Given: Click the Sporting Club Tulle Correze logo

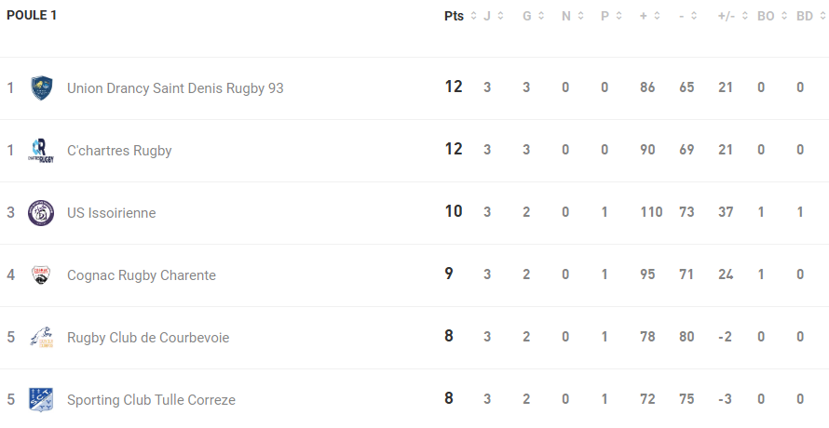Looking at the screenshot, I should (x=41, y=400).
